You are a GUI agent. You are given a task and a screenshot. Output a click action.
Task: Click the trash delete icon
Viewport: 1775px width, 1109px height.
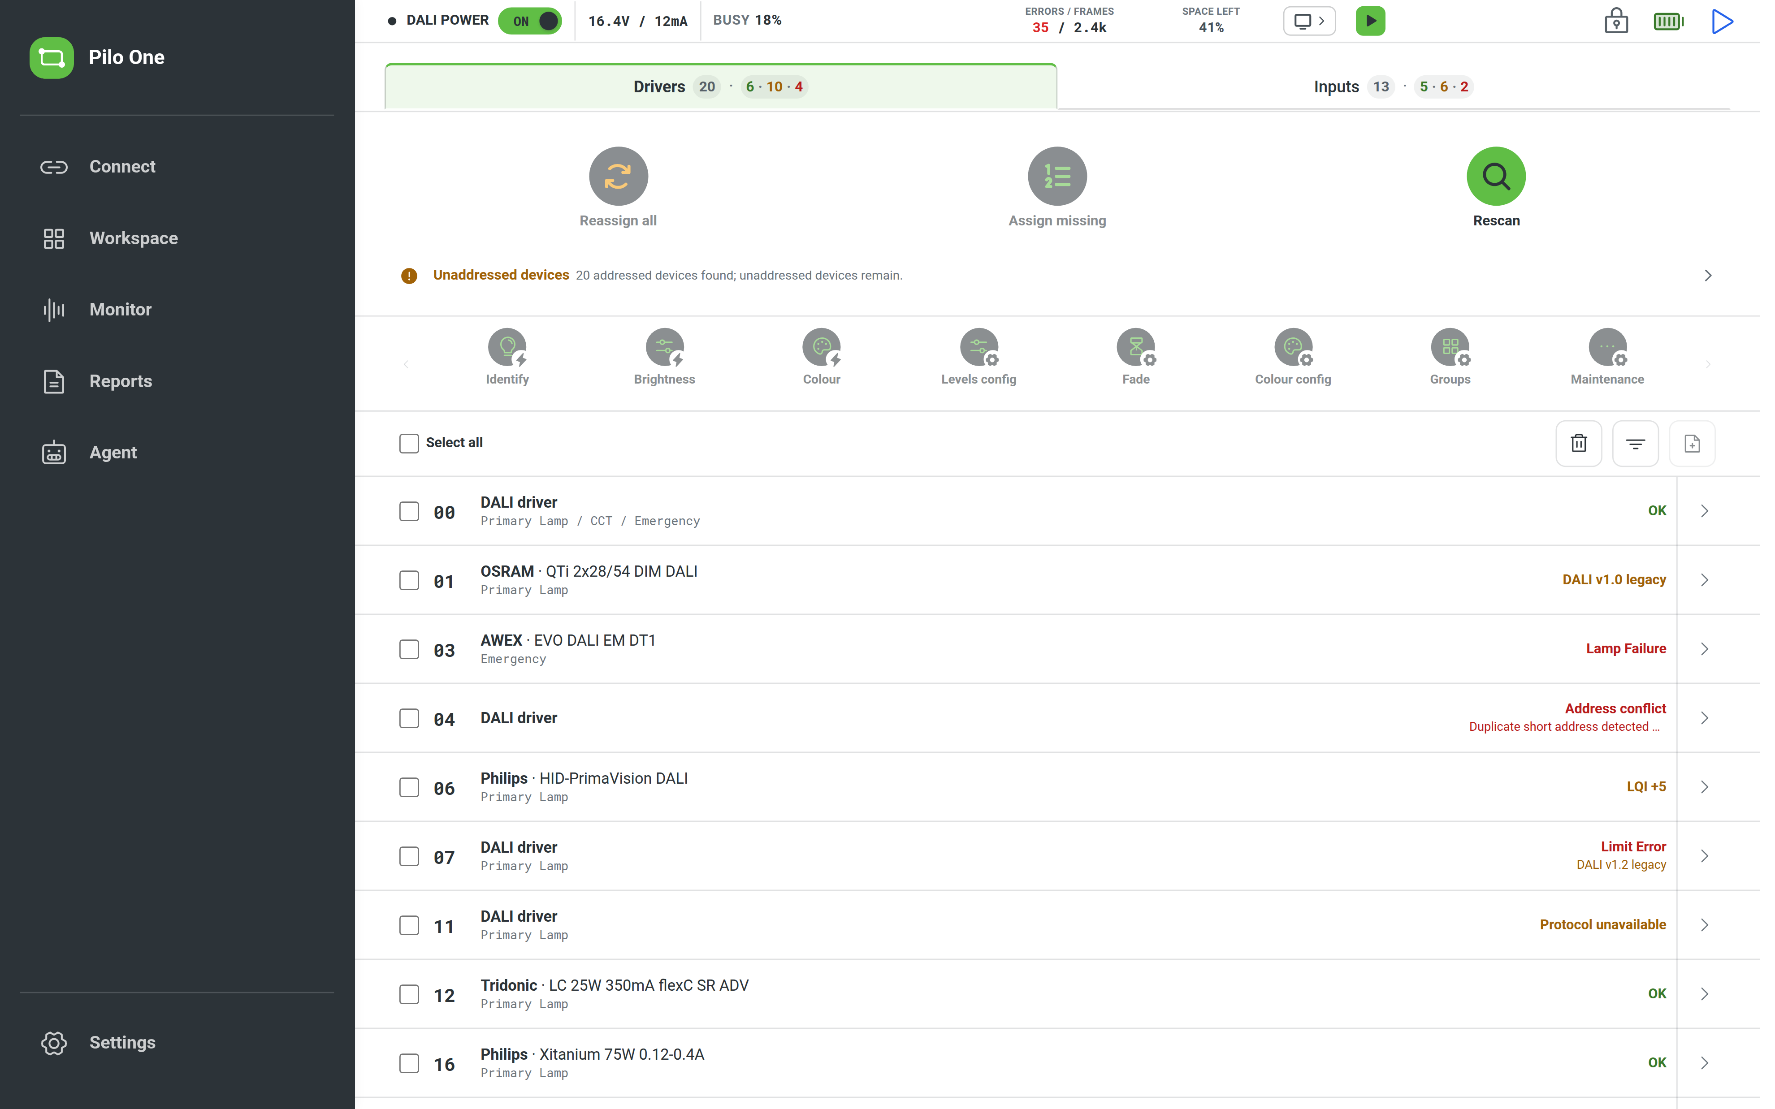pyautogui.click(x=1578, y=443)
